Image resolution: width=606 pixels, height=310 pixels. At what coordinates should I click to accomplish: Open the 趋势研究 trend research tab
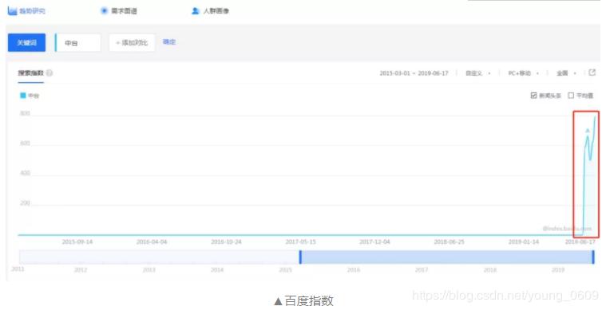pyautogui.click(x=33, y=11)
